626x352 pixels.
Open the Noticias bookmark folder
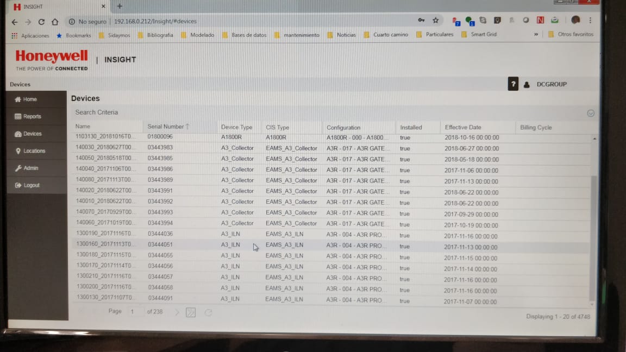point(341,35)
